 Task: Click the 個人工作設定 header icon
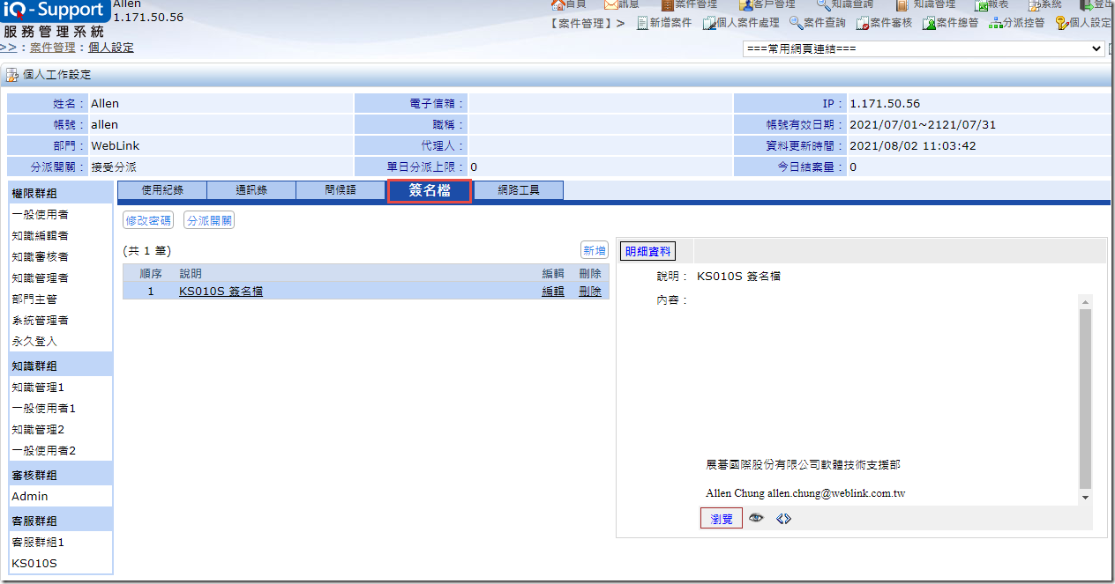coord(12,75)
